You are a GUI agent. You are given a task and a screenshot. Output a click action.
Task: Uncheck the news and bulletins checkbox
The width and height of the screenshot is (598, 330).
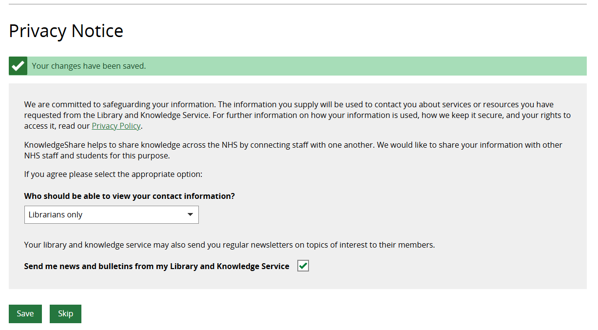pos(303,266)
